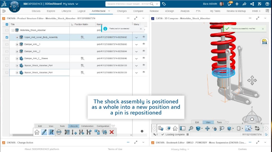Open the 3DEXPERIENCE compass
272x152 pixels.
point(14,6)
